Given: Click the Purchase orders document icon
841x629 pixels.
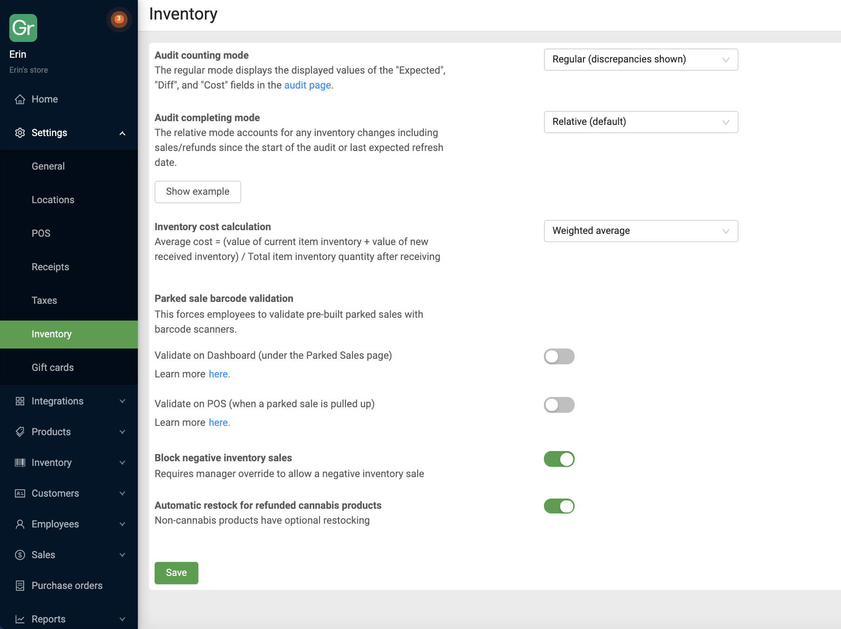Looking at the screenshot, I should [x=20, y=586].
